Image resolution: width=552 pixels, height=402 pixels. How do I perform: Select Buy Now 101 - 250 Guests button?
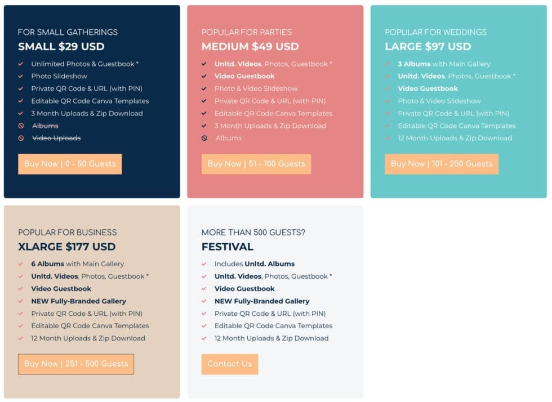tap(441, 164)
